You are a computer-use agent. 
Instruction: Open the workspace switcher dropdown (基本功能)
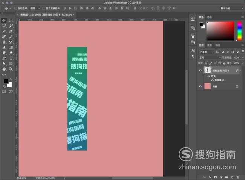point(231,8)
